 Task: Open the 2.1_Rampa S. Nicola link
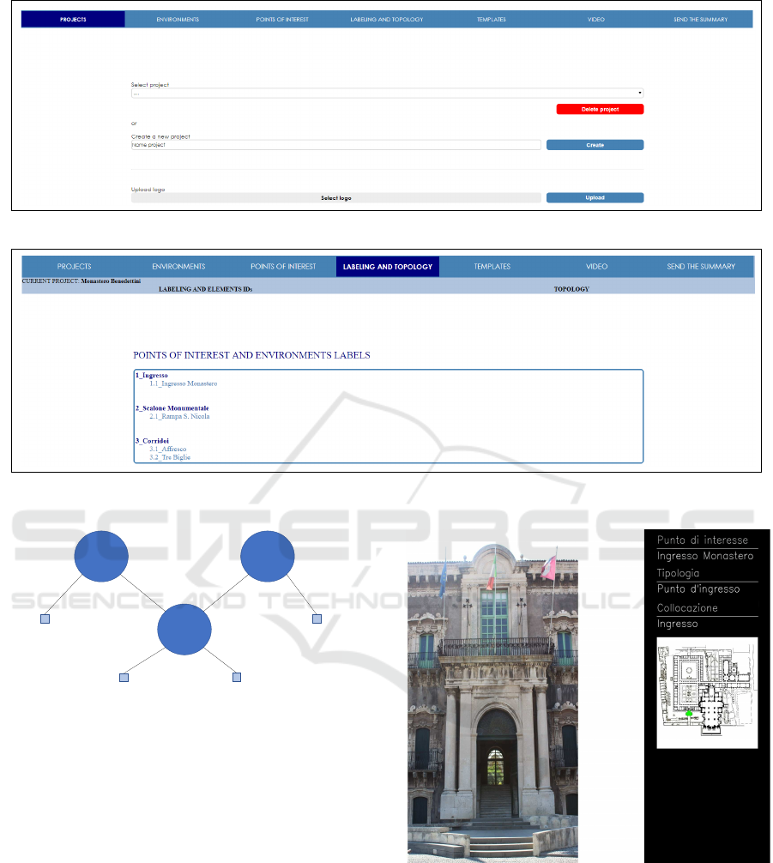(179, 416)
